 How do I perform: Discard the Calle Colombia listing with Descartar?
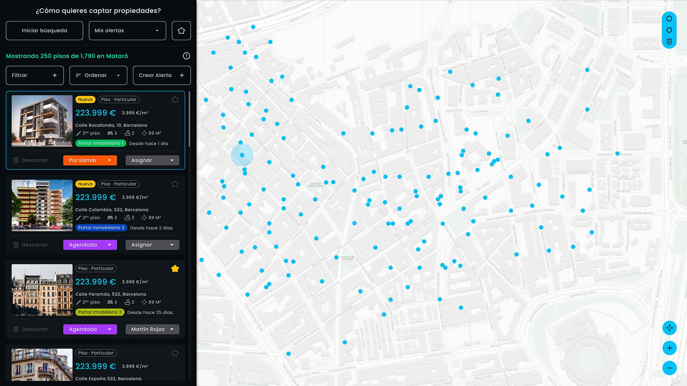tap(31, 245)
